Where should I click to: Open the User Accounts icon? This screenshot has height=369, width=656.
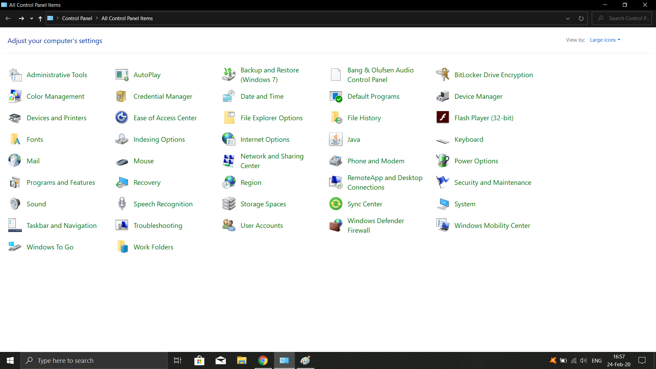point(229,225)
